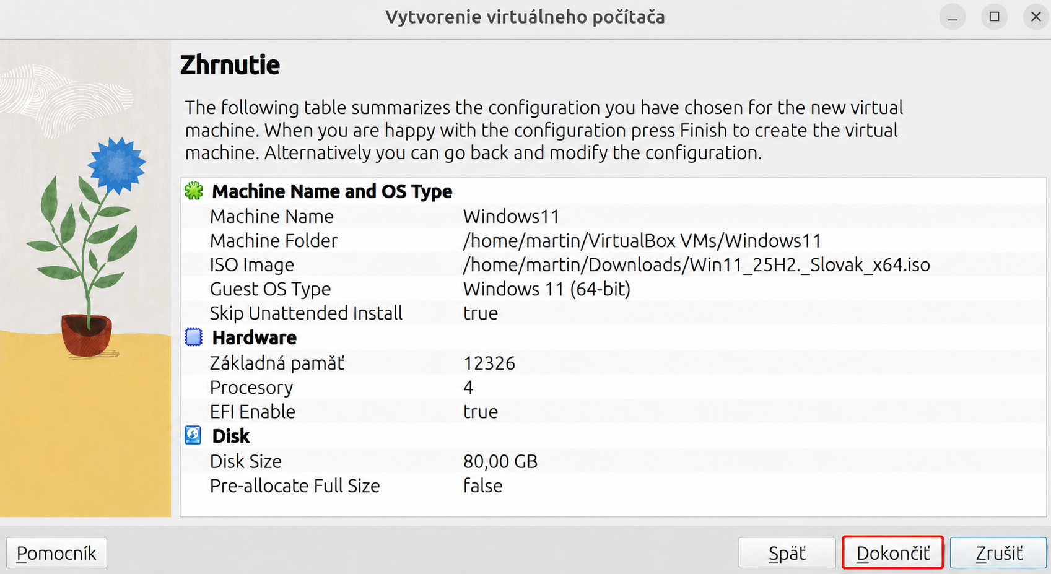Select the Machine Folder row label
This screenshot has height=574, width=1051.
coord(274,240)
